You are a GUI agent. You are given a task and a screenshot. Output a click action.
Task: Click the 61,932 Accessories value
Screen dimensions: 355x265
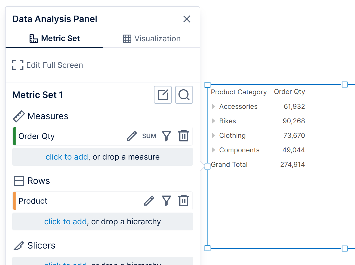(x=294, y=107)
